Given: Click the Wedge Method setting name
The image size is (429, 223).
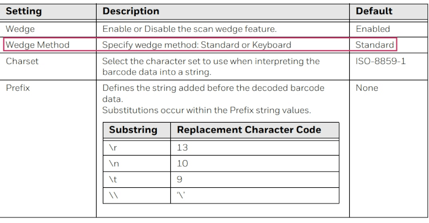Looking at the screenshot, I should coord(37,45).
